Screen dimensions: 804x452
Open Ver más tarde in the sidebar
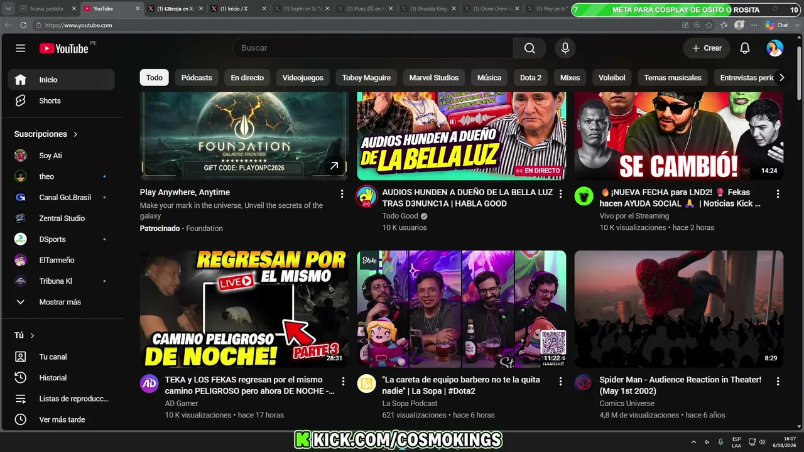[62, 419]
